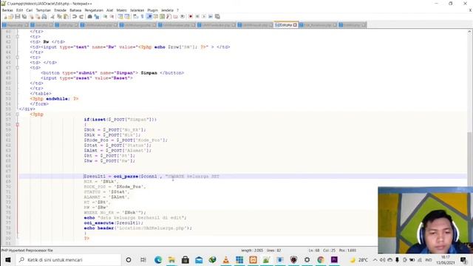The image size is (473, 266).
Task: Open the ? help menu
Action: pos(177,10)
